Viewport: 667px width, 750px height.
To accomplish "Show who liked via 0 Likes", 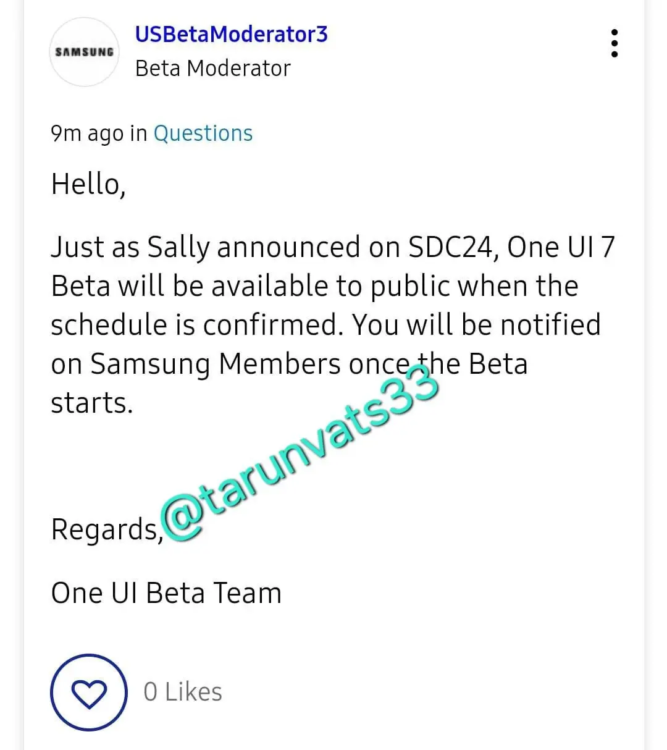I will tap(183, 692).
